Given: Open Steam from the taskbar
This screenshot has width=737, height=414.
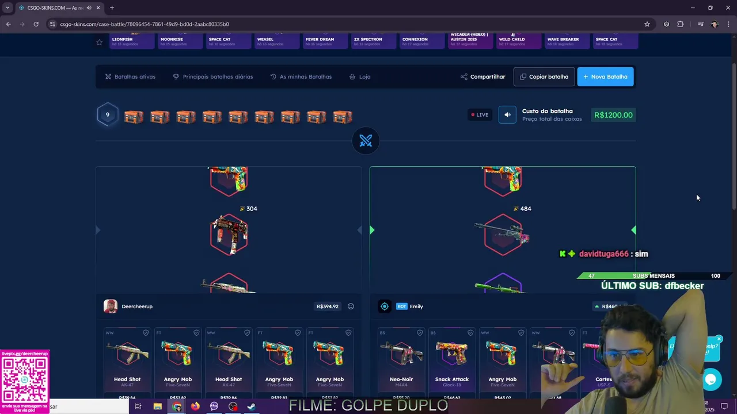Looking at the screenshot, I should tap(252, 407).
